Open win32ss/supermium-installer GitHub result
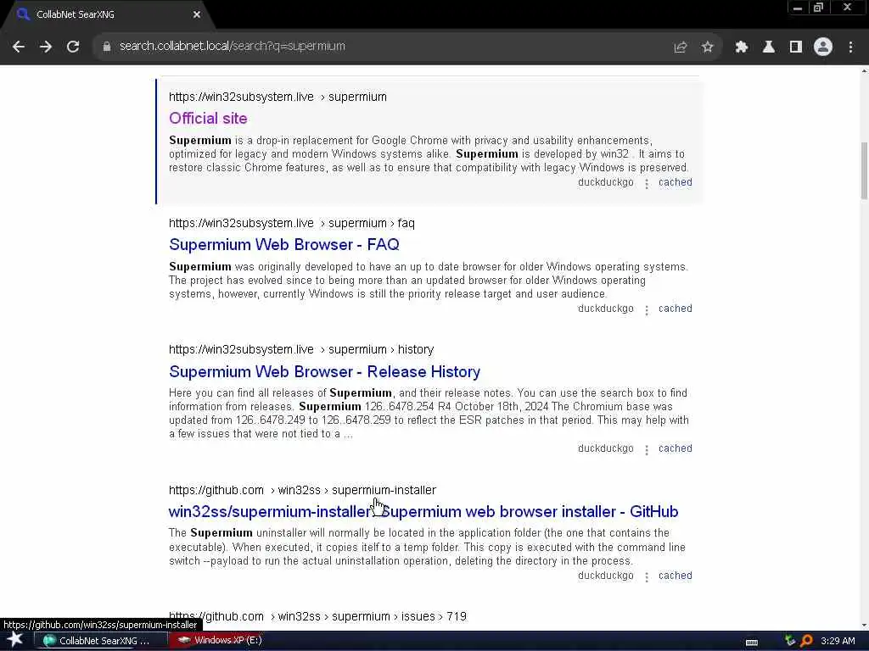This screenshot has height=651, width=869. (423, 511)
